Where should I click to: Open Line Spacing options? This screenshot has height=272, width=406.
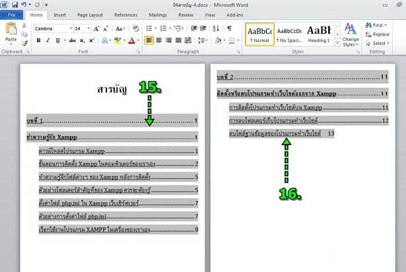[201, 40]
